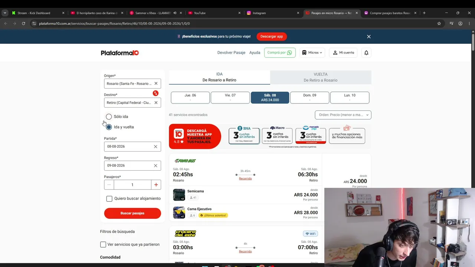The width and height of the screenshot is (475, 267).
Task: Switch to the IDA tab
Action: (x=219, y=77)
